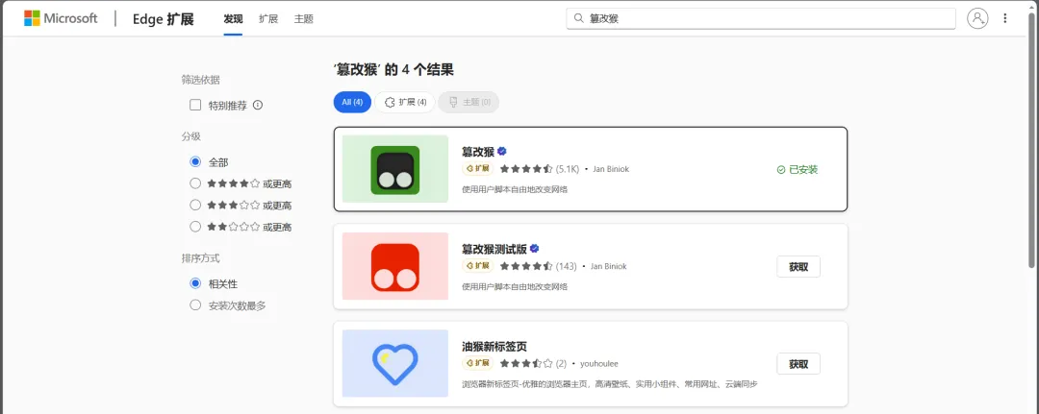1039x414 pixels.
Task: Click Jan Biniok author on 篡改猴 card
Action: (x=610, y=169)
